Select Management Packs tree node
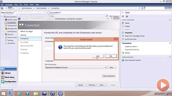172x96 pixels. pos(12,29)
